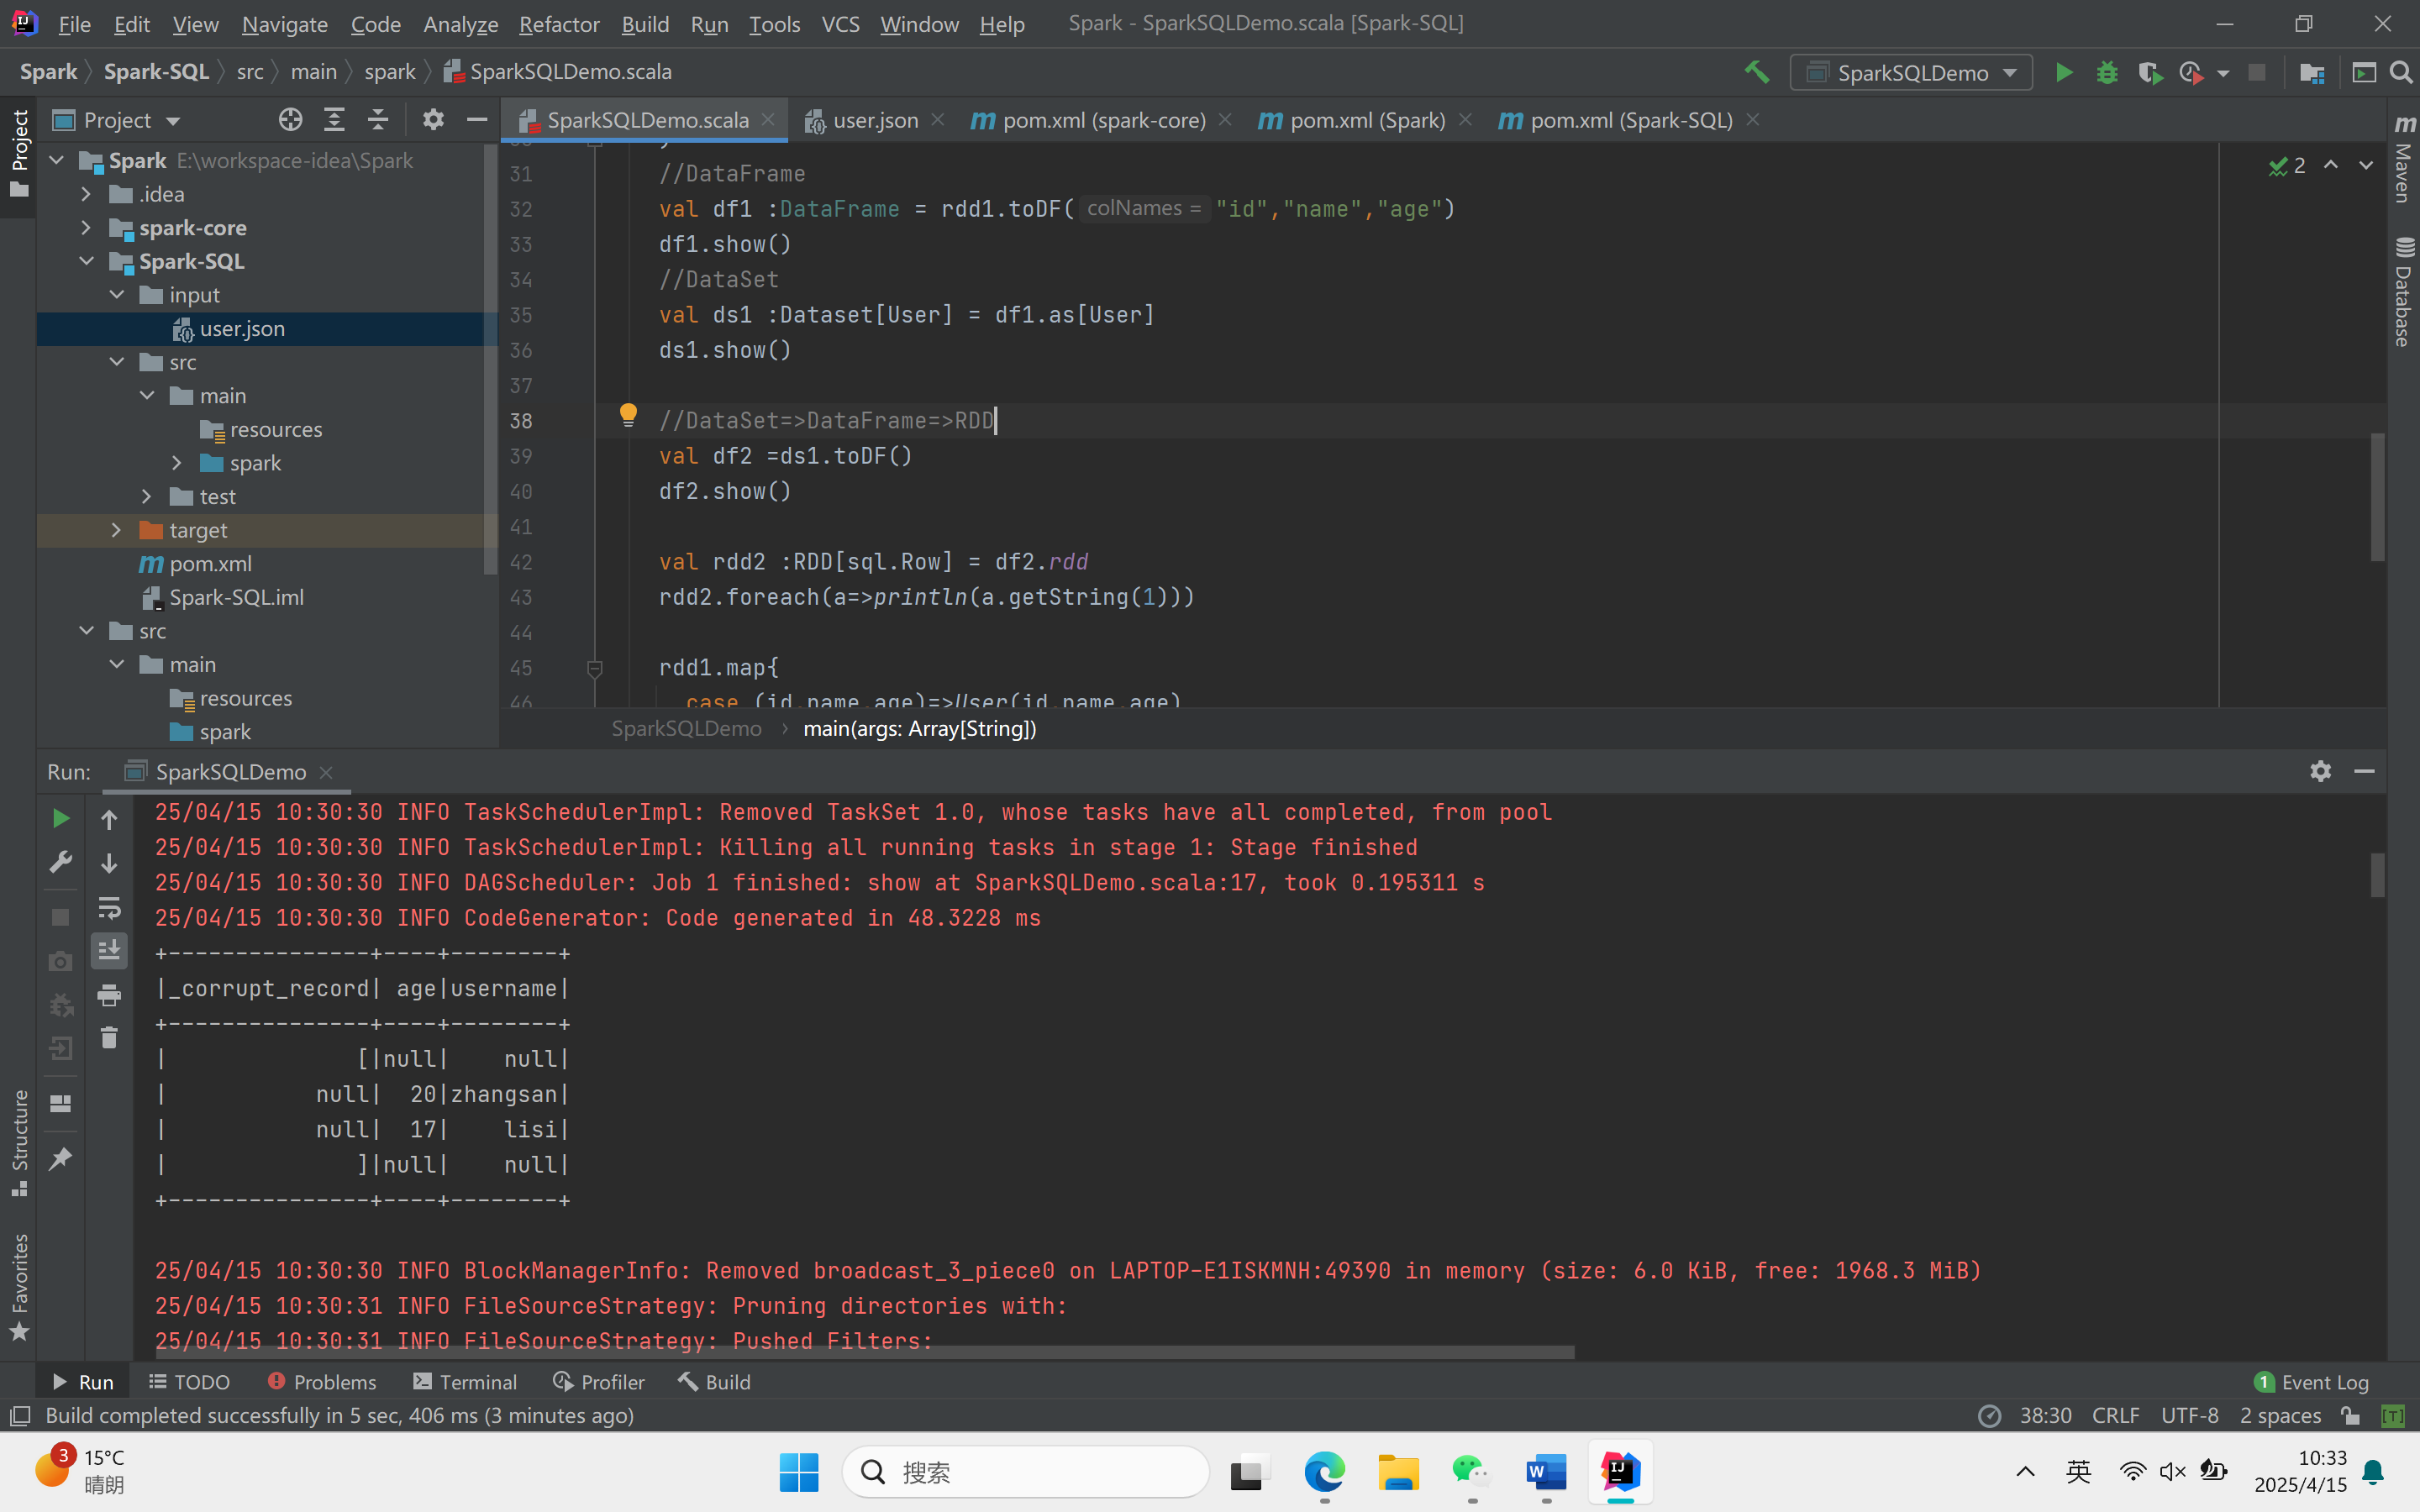
Task: Toggle soft-wrap in the Run console
Action: pos(109,907)
